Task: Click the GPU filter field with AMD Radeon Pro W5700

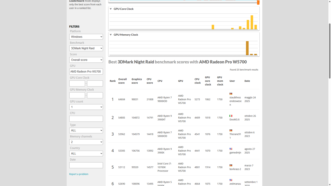Action: coord(86,72)
